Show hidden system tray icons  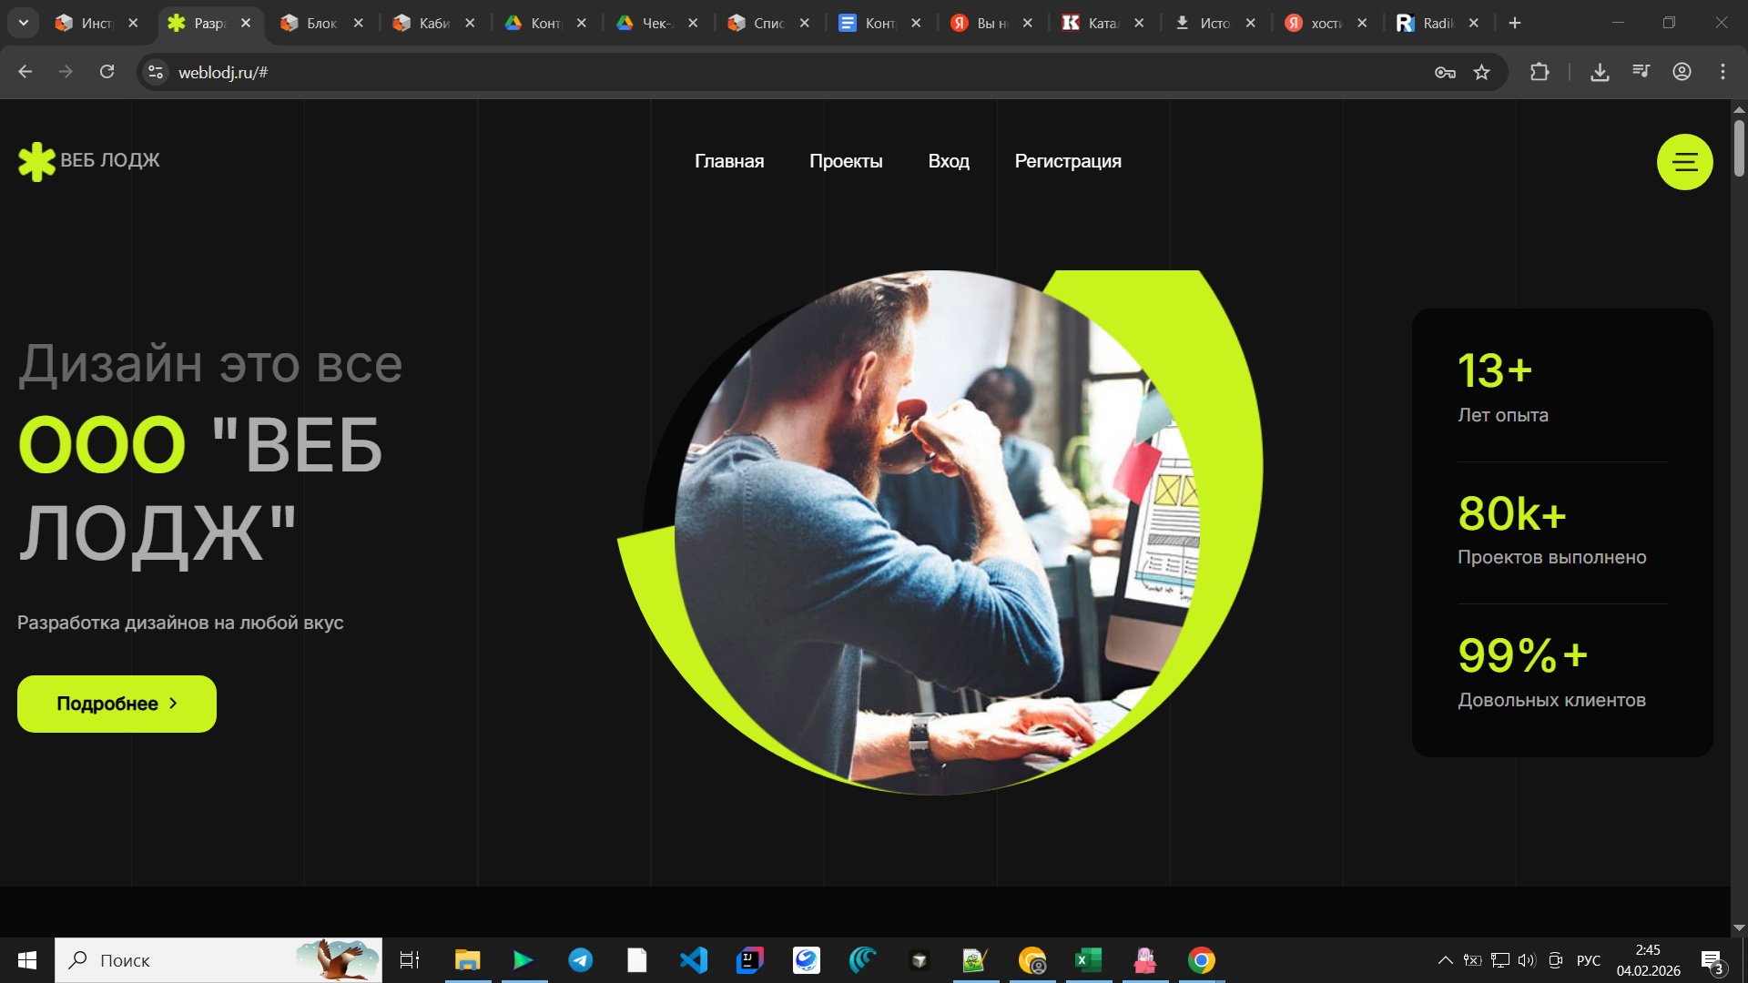[x=1445, y=960]
